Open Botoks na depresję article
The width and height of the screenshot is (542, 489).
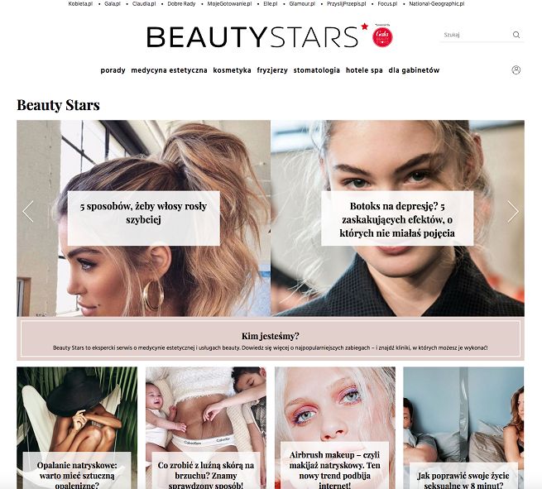point(397,218)
